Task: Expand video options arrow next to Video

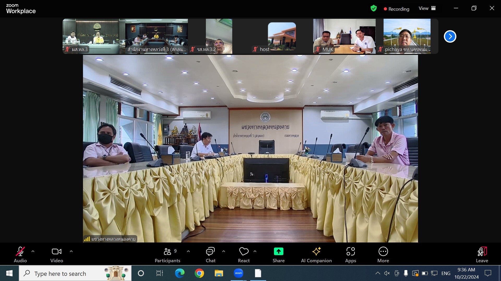Action: click(71, 251)
